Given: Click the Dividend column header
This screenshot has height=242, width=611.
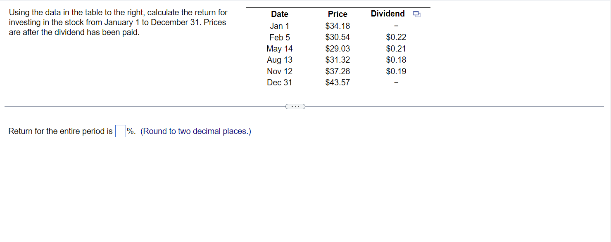Looking at the screenshot, I should 387,14.
